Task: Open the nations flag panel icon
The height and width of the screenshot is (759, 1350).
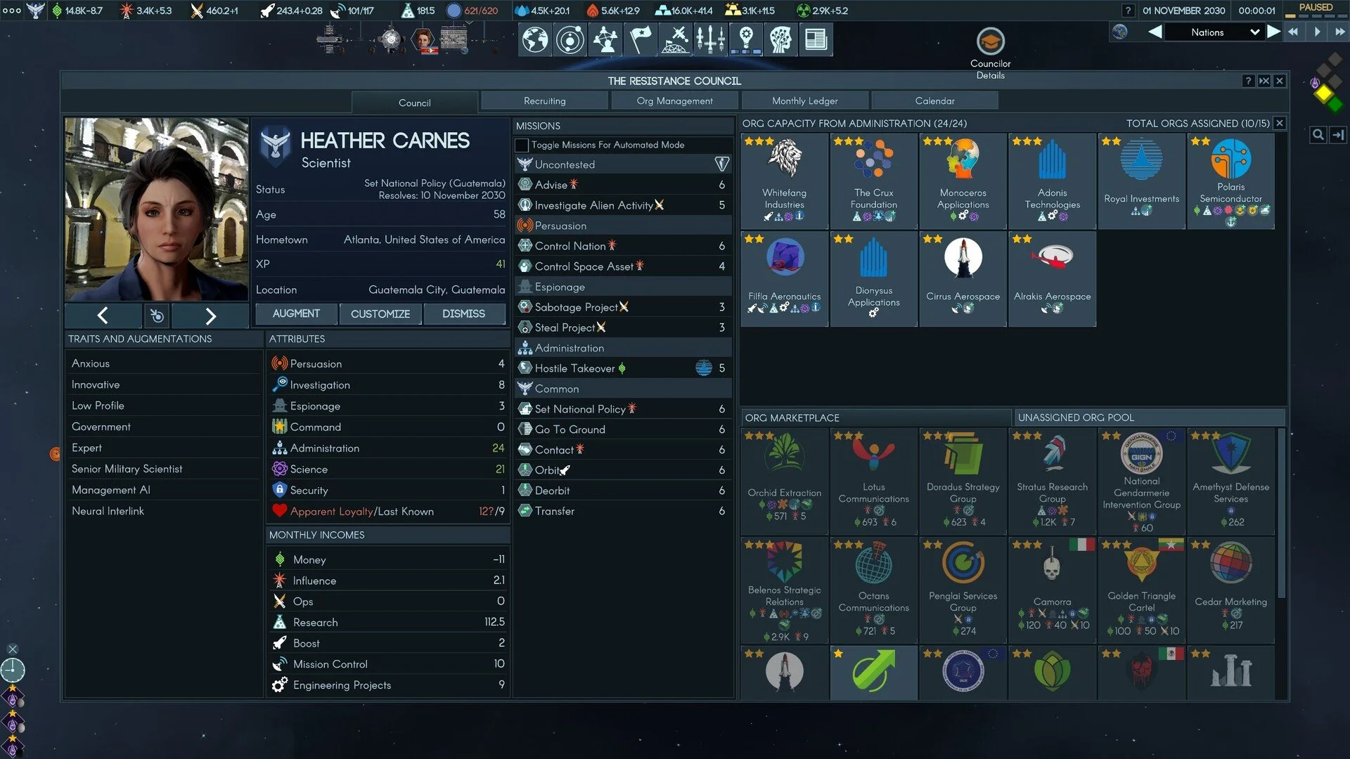Action: coord(640,39)
